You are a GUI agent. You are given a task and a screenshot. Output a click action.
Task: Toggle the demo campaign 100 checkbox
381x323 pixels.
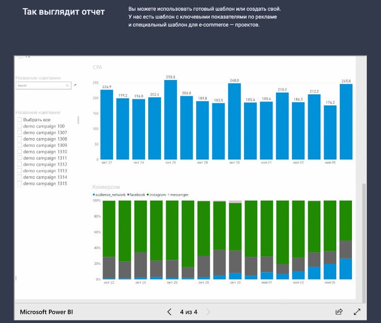coord(20,126)
